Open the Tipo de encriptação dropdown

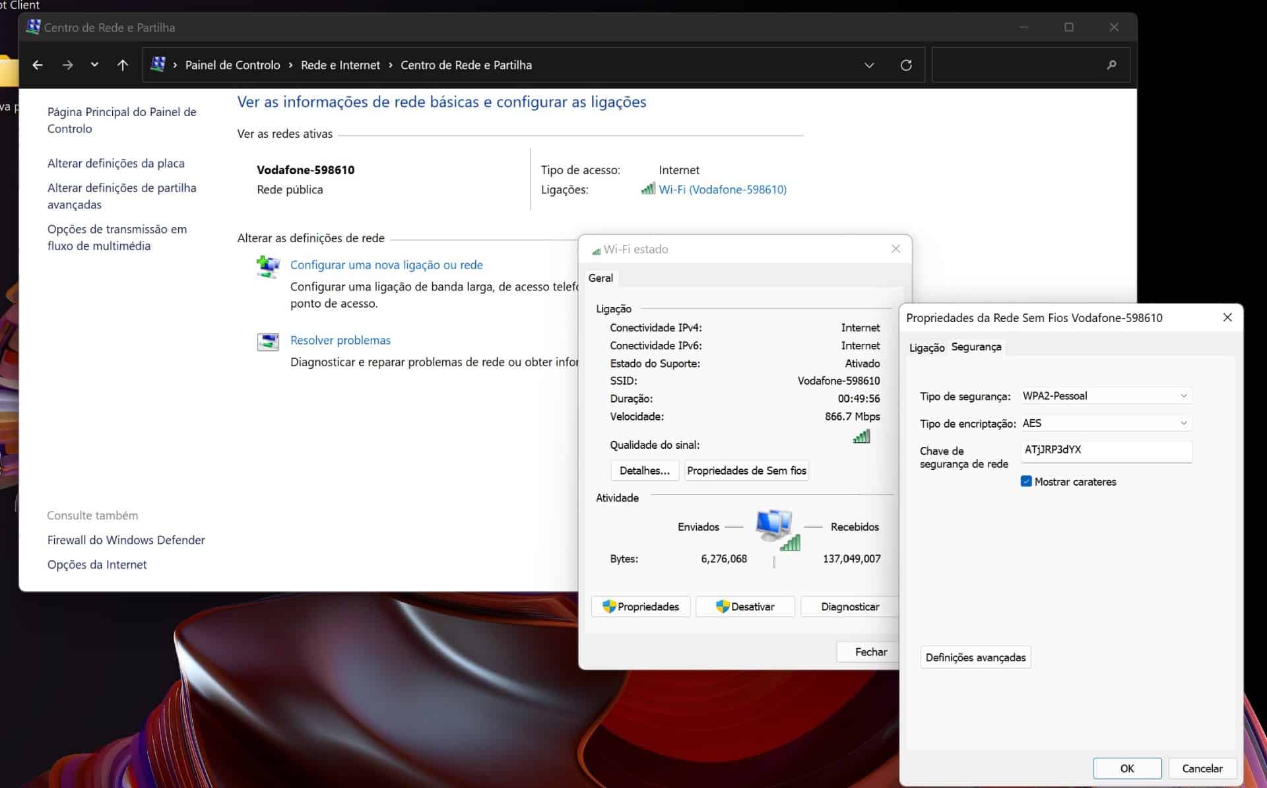[1105, 423]
